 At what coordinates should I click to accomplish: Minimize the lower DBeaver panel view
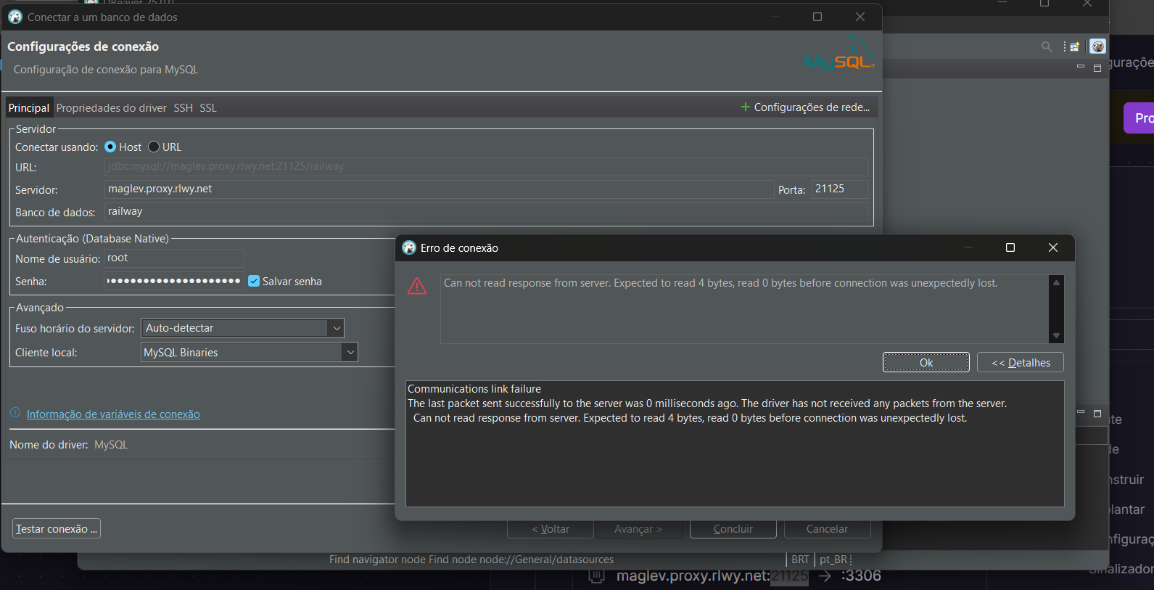click(1081, 412)
